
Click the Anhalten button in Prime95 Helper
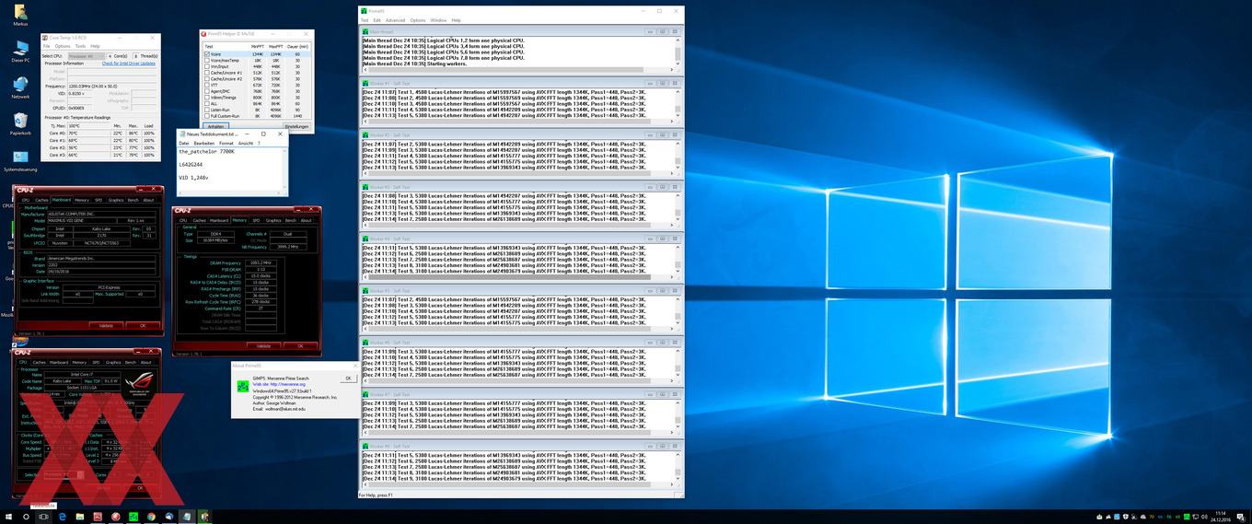click(x=214, y=126)
